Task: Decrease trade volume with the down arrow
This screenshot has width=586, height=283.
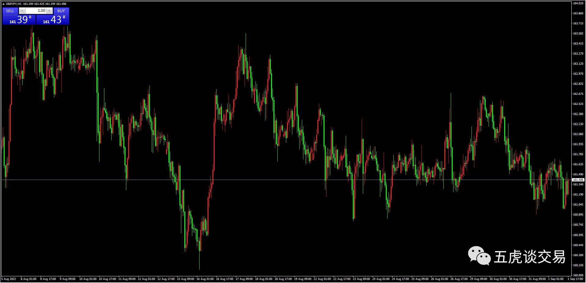Action: click(x=22, y=11)
